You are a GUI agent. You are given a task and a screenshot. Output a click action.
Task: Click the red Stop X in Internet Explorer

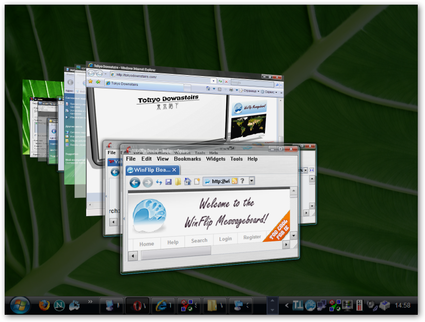pyautogui.click(x=226, y=81)
